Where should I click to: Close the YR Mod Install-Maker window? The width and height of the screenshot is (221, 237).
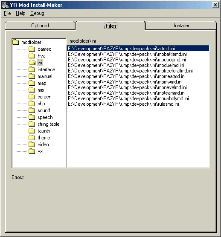pyautogui.click(x=215, y=5)
